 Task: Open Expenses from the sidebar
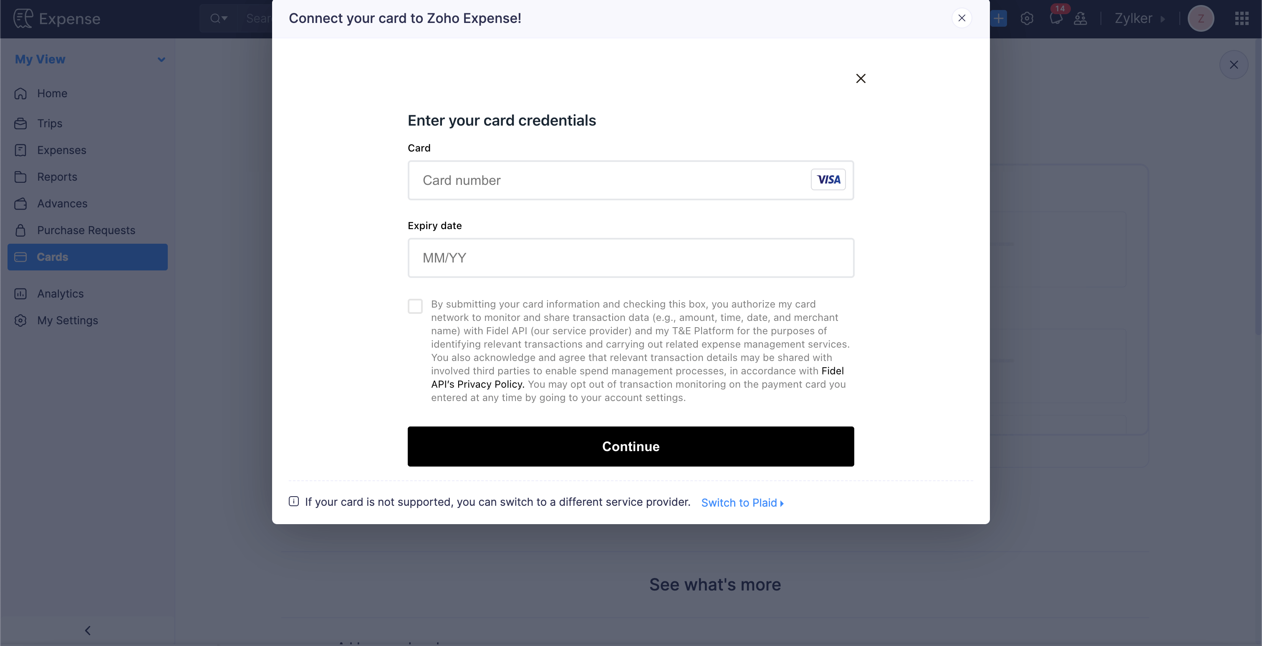pos(20,150)
